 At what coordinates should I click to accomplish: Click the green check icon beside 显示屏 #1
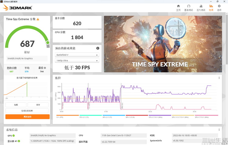(19, 141)
